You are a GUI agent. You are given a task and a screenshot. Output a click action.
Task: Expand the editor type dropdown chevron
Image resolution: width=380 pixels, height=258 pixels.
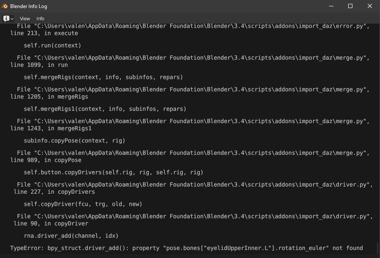point(12,19)
